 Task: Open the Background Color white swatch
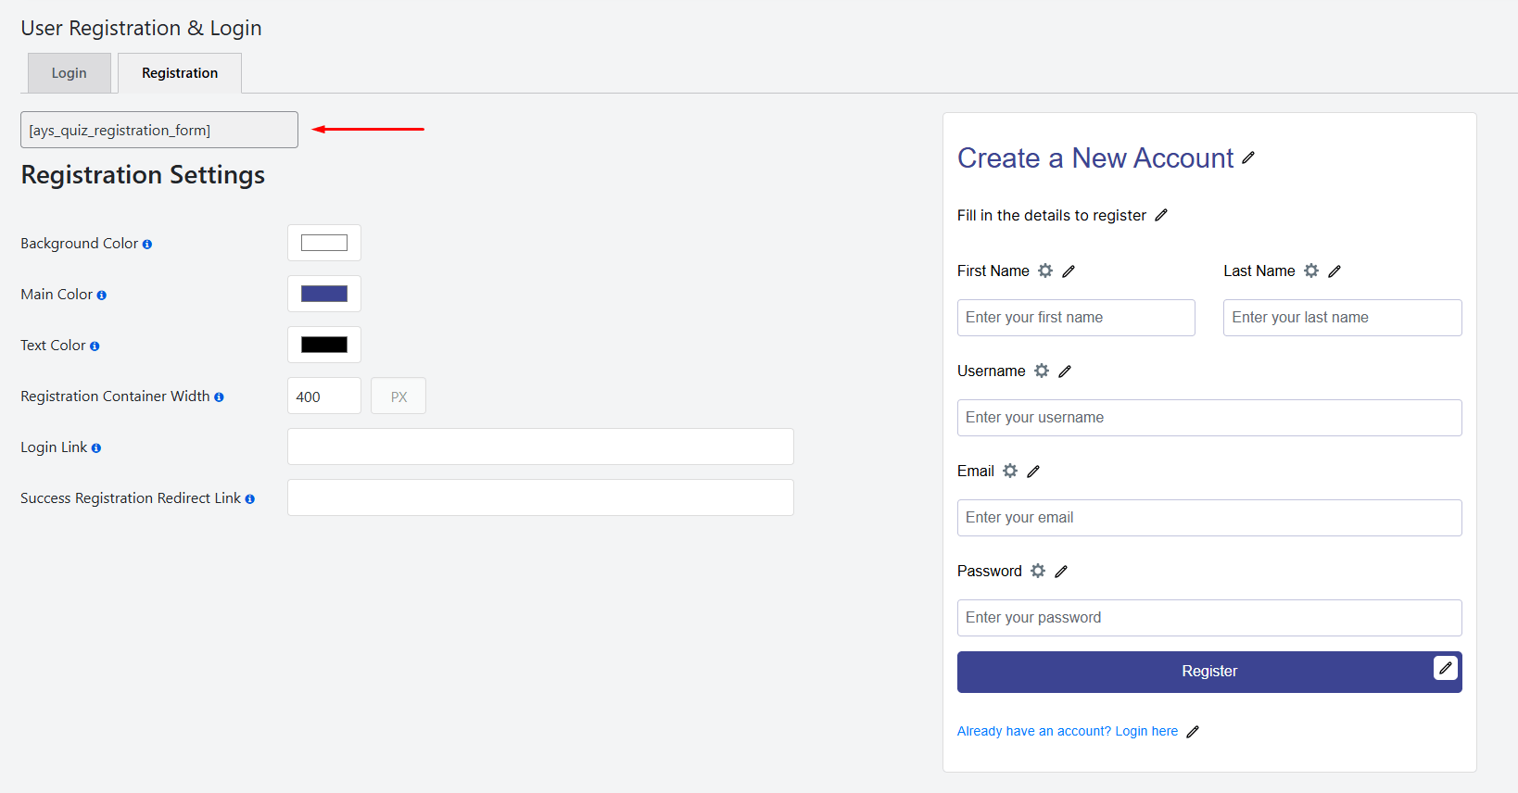[x=324, y=243]
